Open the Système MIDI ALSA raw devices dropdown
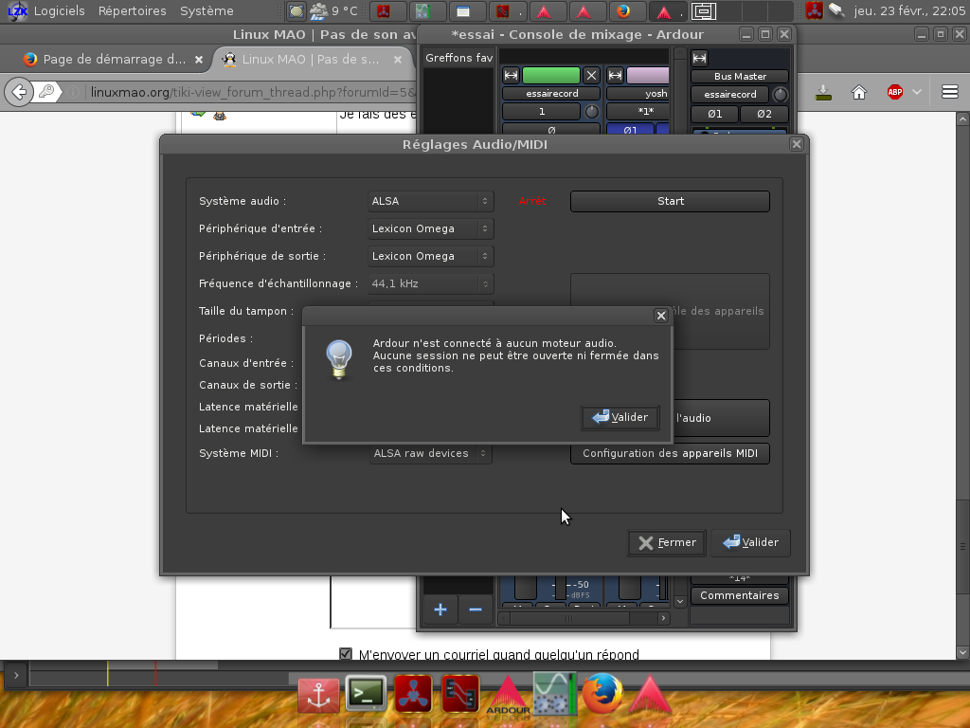The image size is (970, 728). click(431, 453)
